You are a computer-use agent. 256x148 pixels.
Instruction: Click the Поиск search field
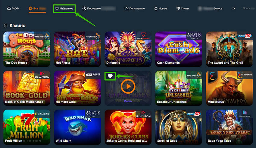coord(248,8)
